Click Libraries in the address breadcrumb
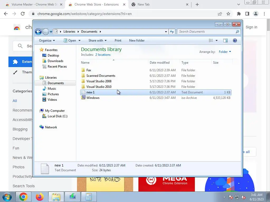 pos(69,32)
